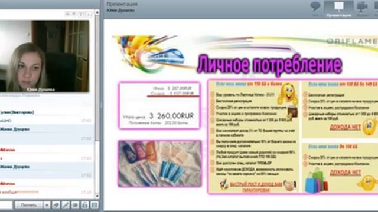The image size is (378, 212).
Task: Click the upper ДОХОДА НЕТ red text
Action: (x=345, y=127)
